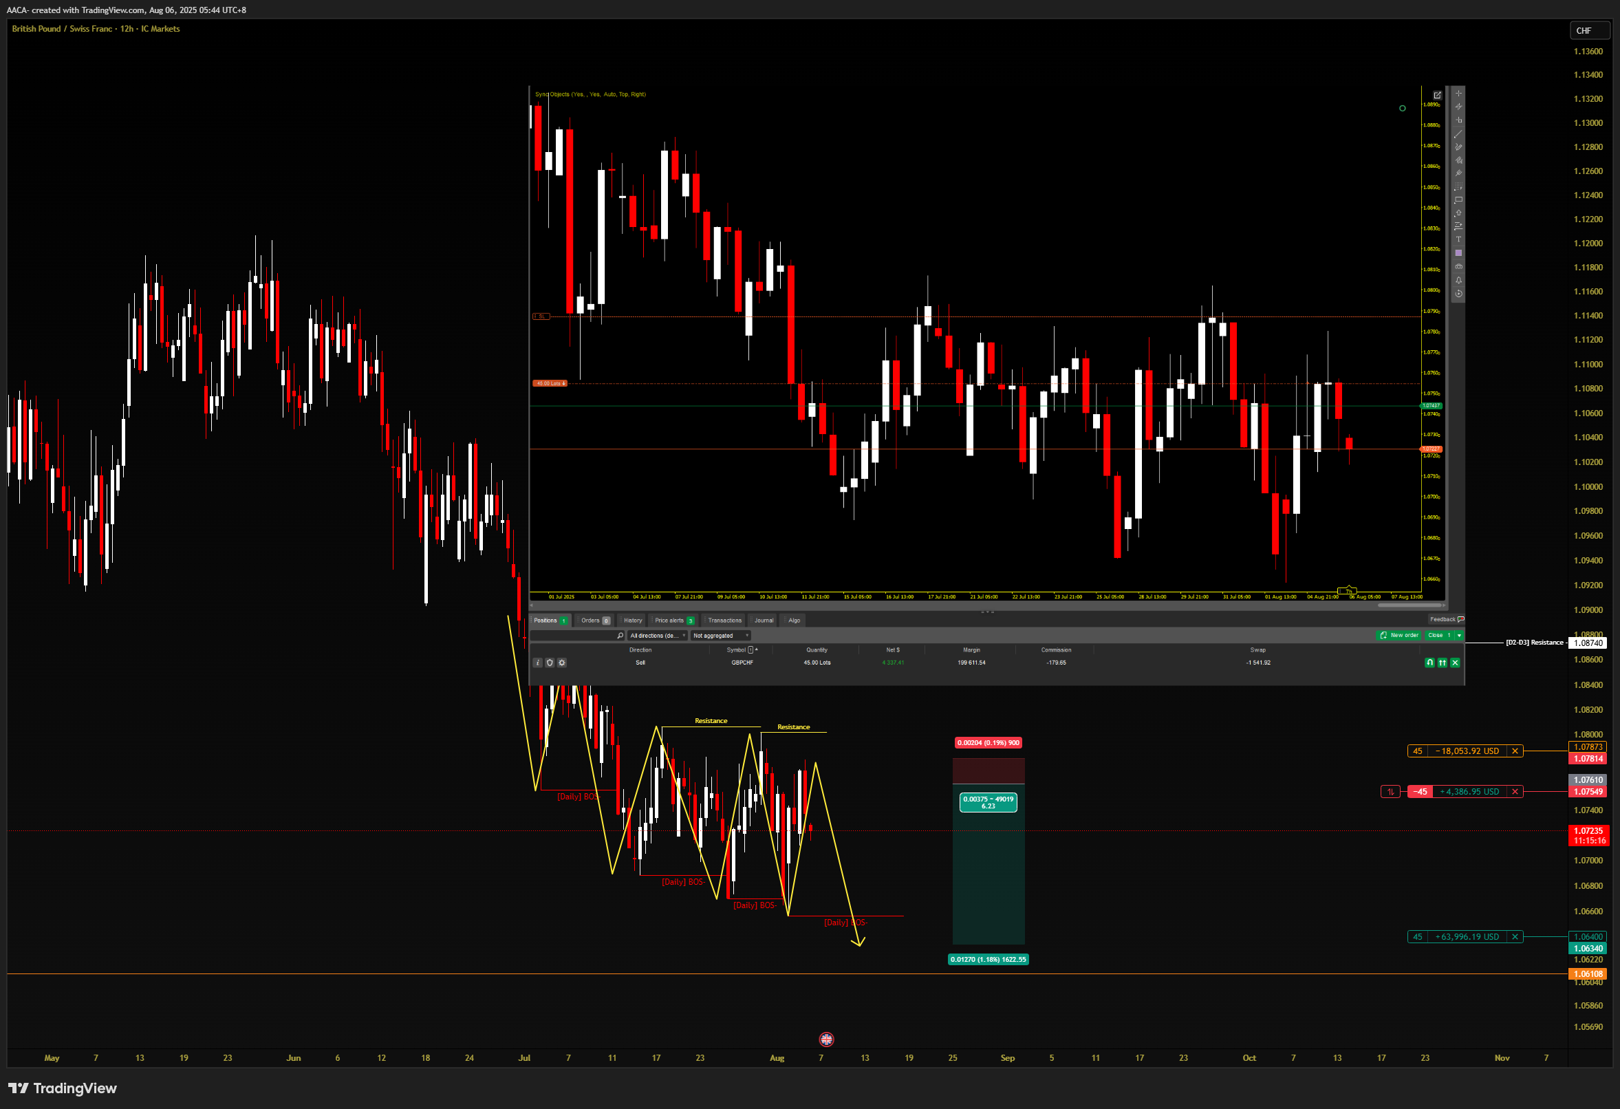Click the Swap value -1 541.92

point(1258,663)
